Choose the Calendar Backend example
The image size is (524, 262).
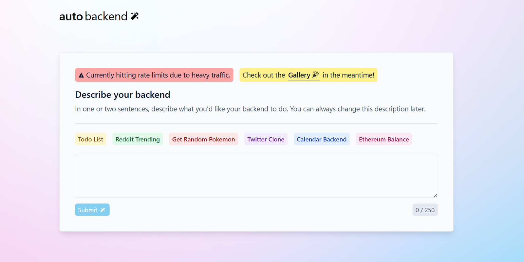pos(321,139)
